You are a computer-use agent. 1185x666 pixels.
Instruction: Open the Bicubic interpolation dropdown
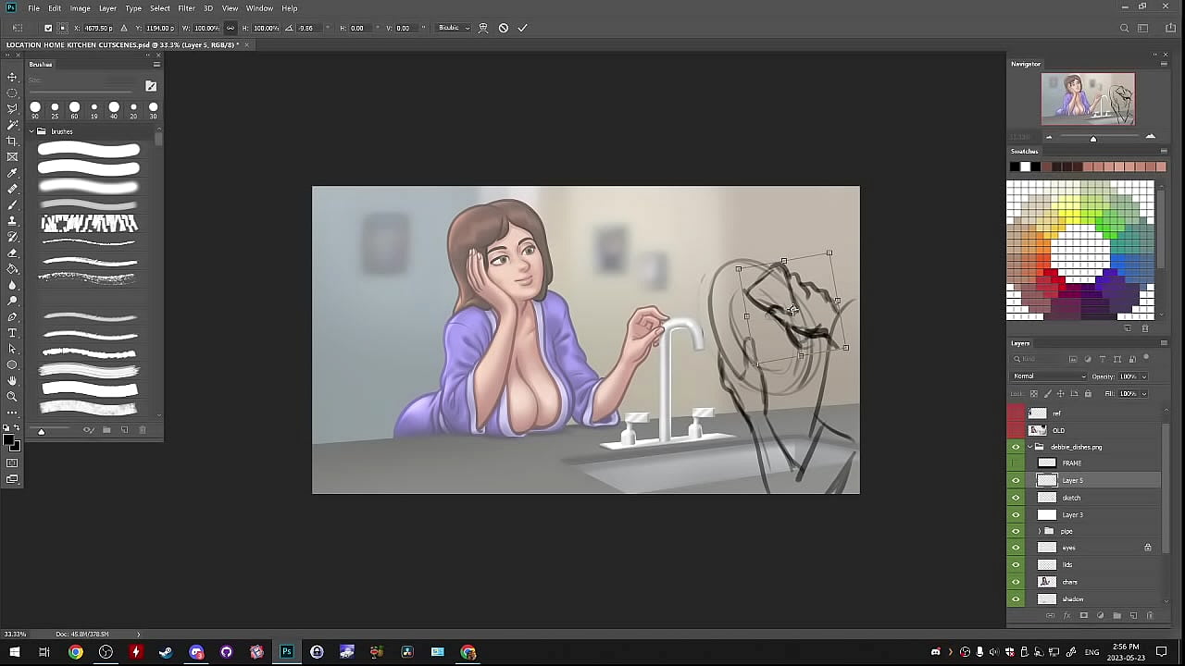454,28
